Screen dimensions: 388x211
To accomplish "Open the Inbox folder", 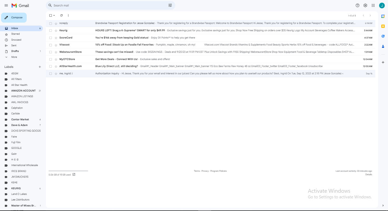I will point(21,28).
